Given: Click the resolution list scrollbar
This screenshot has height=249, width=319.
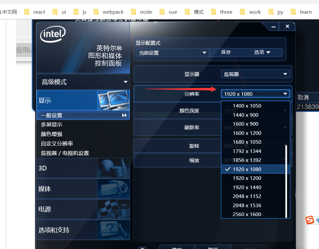Looking at the screenshot, I should [x=286, y=181].
